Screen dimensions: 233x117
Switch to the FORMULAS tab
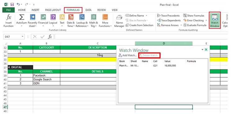[x=73, y=10]
